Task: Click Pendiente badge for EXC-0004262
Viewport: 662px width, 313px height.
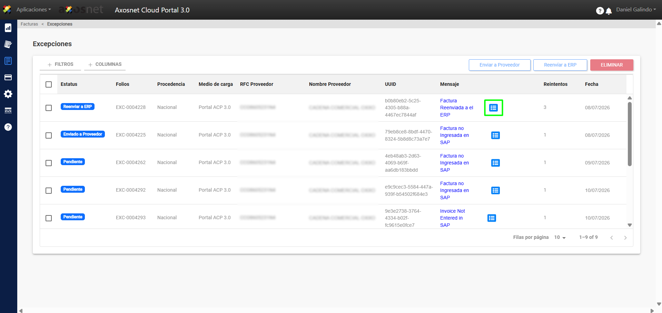Action: click(x=73, y=162)
